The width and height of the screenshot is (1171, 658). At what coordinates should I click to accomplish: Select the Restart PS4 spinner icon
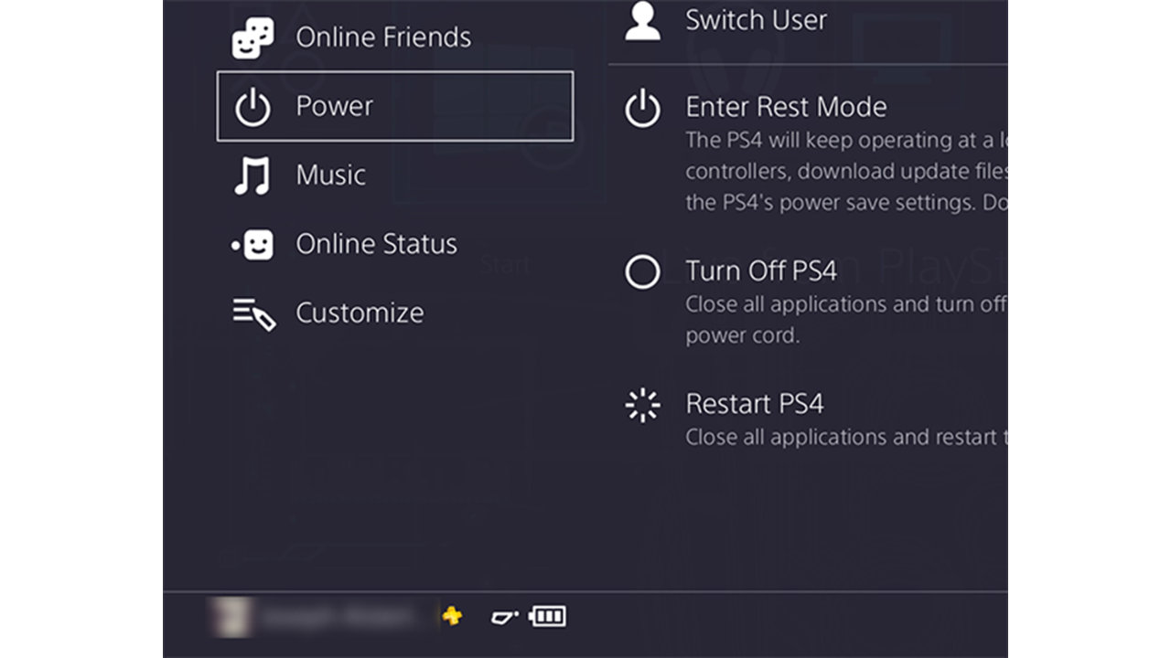[x=642, y=405]
